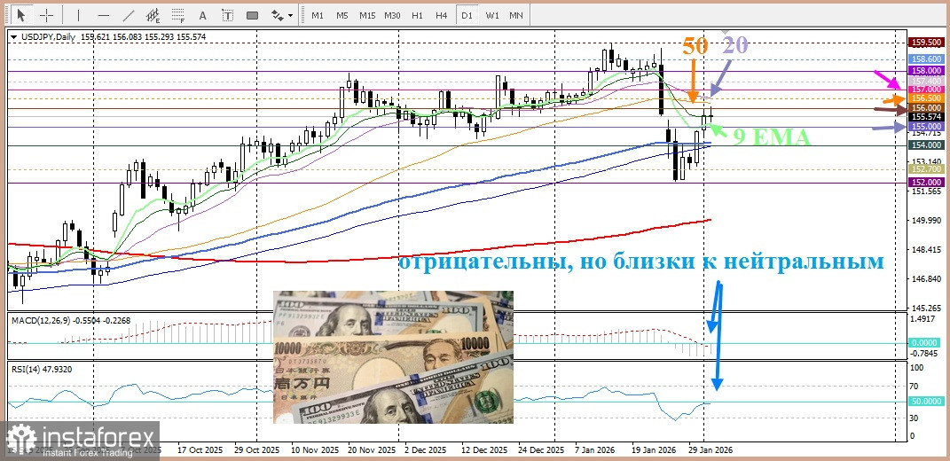Click the 152.000 price level label
950x461 pixels.
926,183
